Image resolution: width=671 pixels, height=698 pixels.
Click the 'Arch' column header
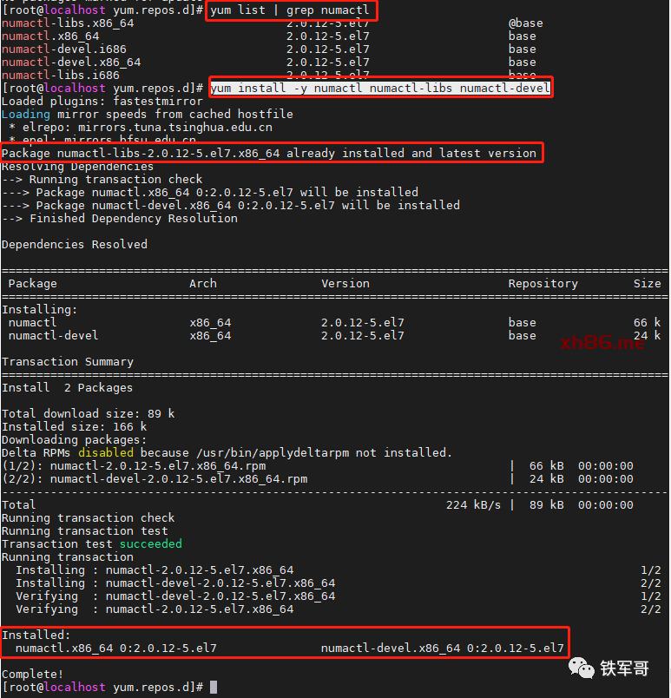pos(203,284)
